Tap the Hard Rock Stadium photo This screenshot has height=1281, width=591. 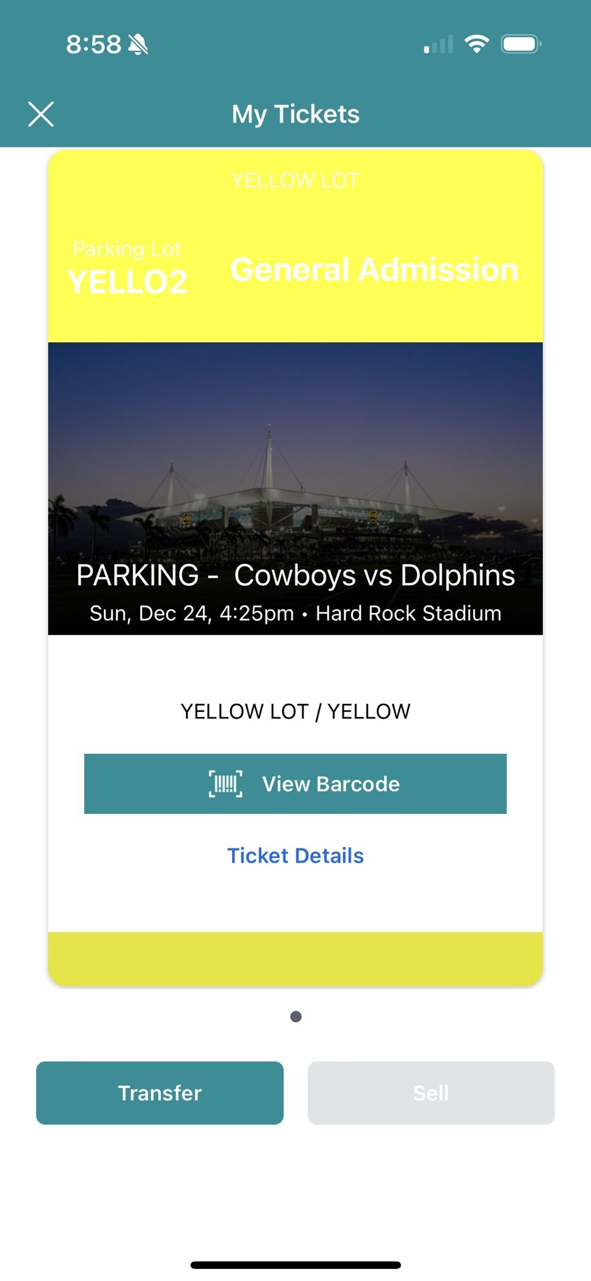point(295,467)
